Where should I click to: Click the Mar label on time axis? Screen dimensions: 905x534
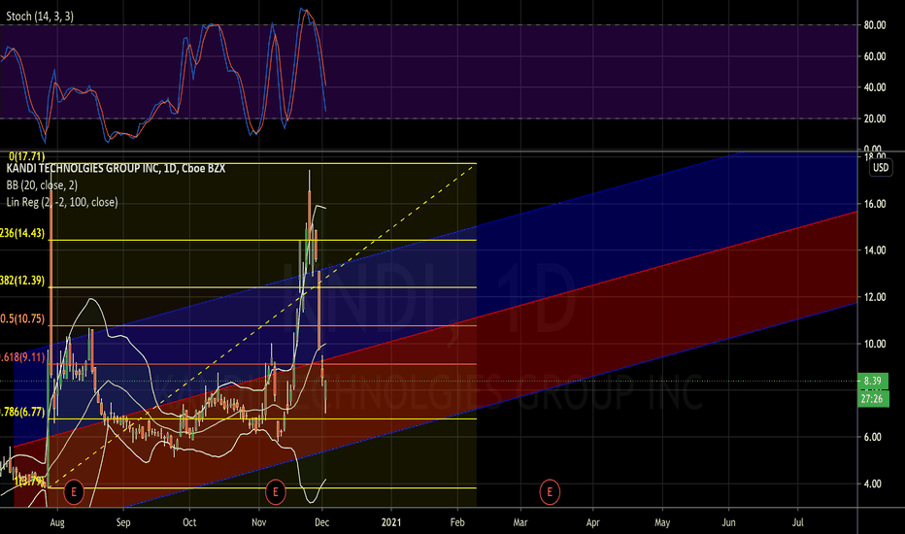point(520,522)
